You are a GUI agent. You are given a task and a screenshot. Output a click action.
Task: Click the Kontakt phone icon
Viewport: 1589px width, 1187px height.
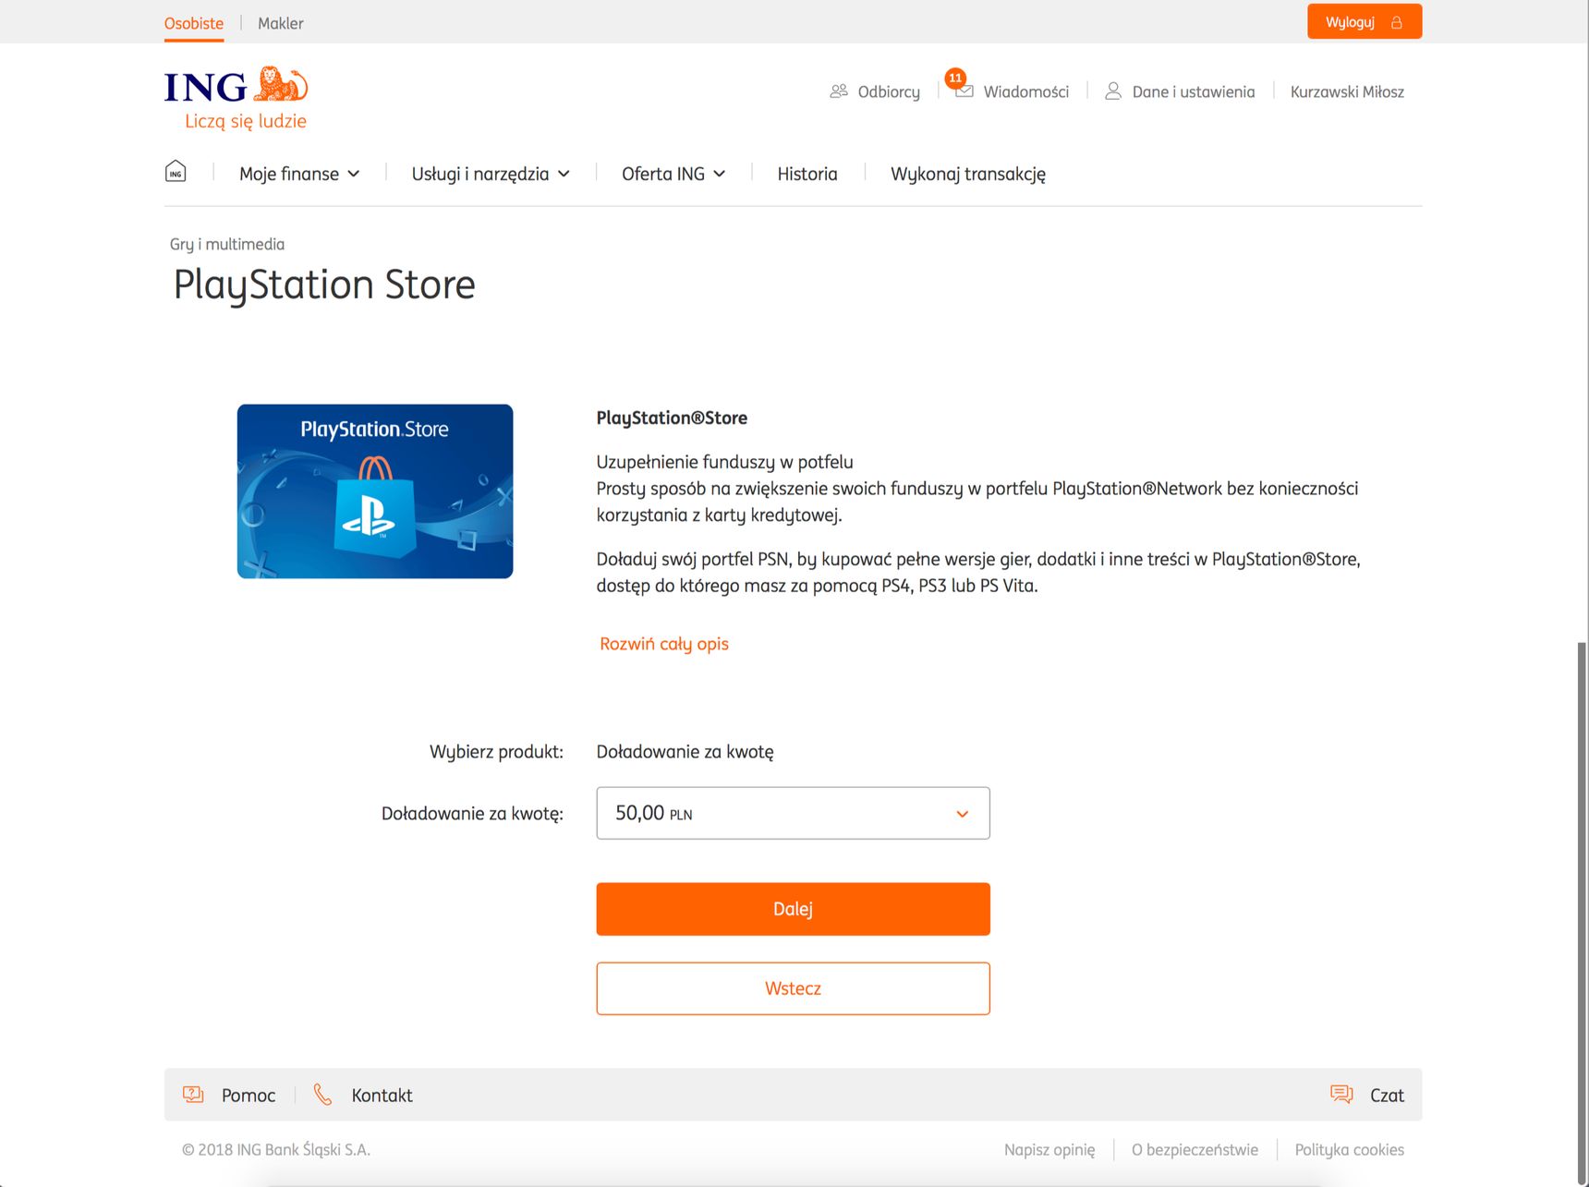(322, 1095)
